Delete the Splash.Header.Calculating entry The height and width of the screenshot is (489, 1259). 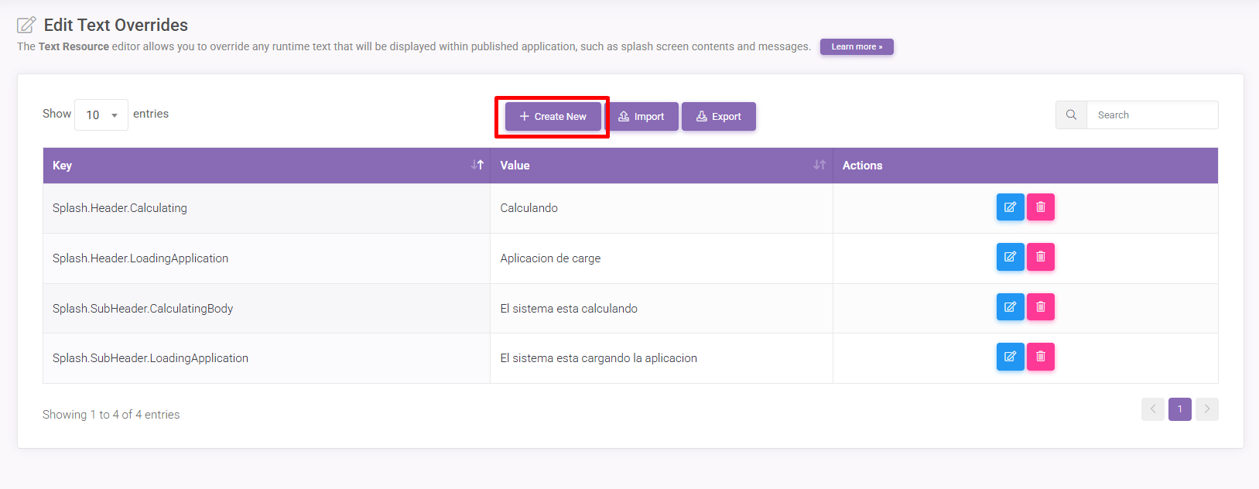coord(1040,207)
